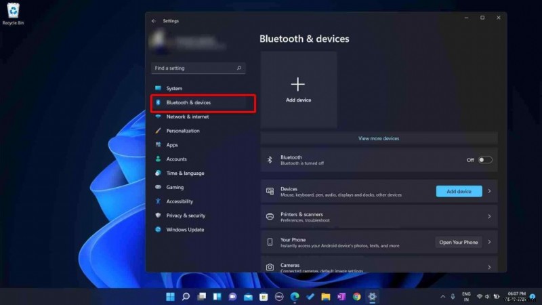Focus the Find a setting search box

pyautogui.click(x=199, y=68)
